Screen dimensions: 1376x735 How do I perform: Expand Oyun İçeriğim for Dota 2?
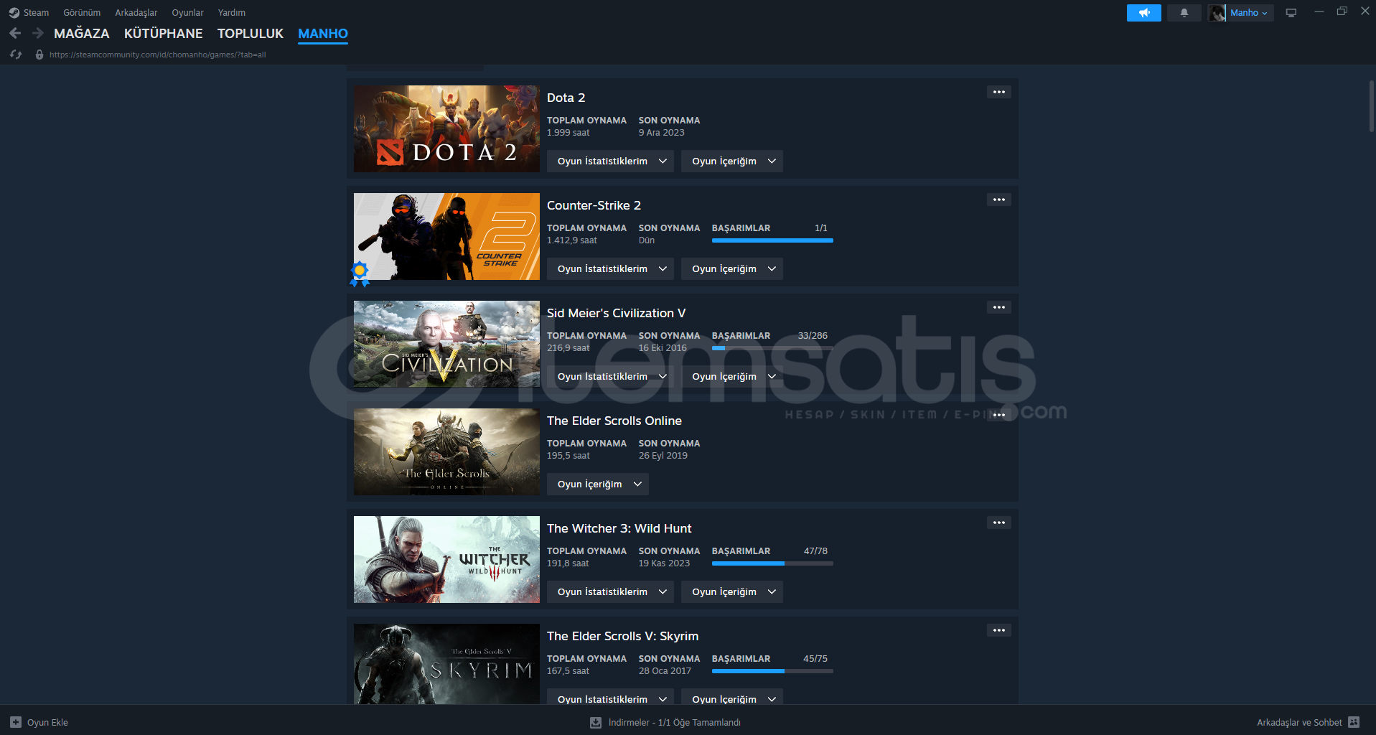point(732,161)
